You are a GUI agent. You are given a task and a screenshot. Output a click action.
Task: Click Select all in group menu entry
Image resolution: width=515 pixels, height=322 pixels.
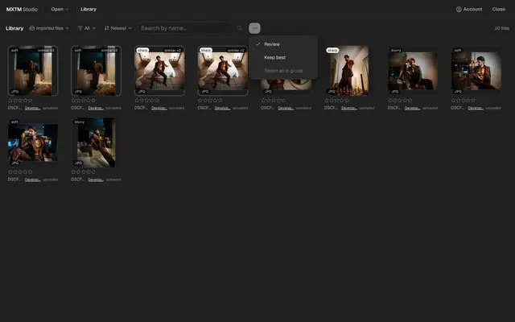283,71
